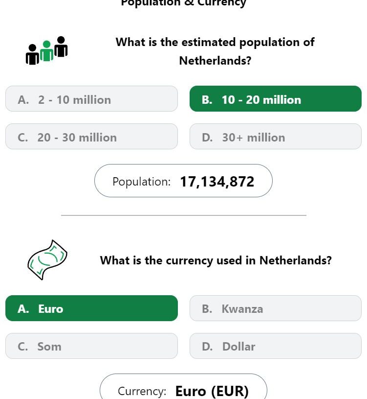Click the green person figure in people icon
Image resolution: width=367 pixels, height=399 pixels.
[x=47, y=51]
